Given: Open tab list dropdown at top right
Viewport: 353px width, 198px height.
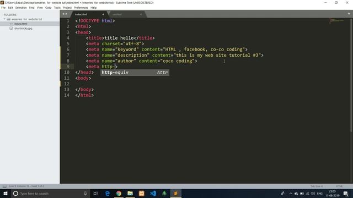Looking at the screenshot, I should 349,14.
